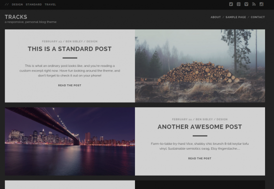
Task: Open the forest log pile featured image
Action: coord(200,66)
